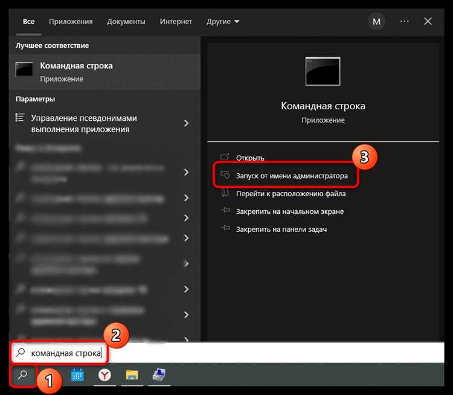Click the magnifier icon inside the search box

click(x=21, y=352)
